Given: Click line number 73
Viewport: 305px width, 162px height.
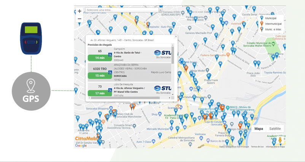Looking at the screenshot, I should [x=100, y=87].
